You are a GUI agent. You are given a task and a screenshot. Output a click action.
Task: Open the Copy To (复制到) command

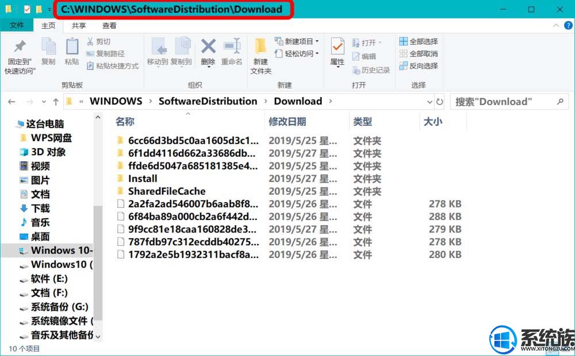(181, 52)
